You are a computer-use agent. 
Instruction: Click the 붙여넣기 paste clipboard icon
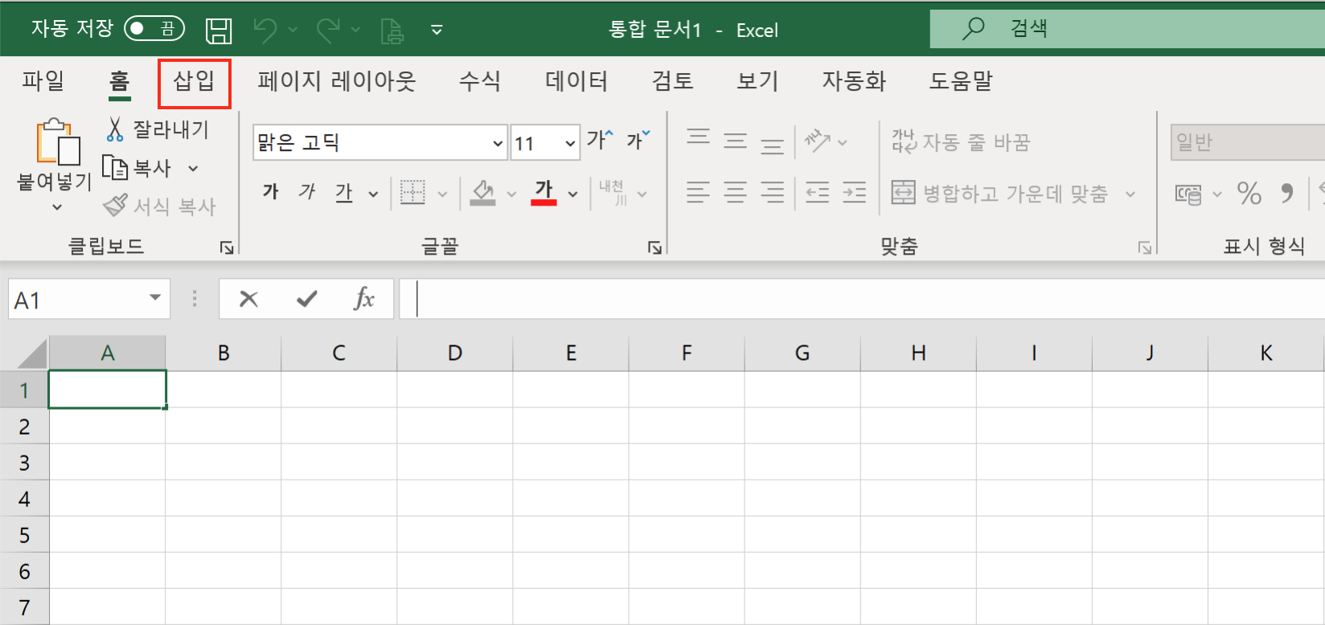pyautogui.click(x=58, y=141)
